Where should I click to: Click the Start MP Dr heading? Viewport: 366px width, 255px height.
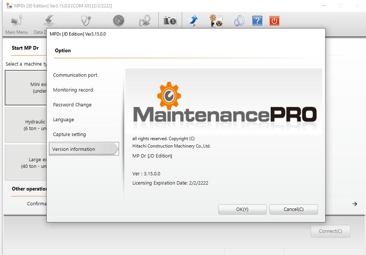pyautogui.click(x=25, y=48)
